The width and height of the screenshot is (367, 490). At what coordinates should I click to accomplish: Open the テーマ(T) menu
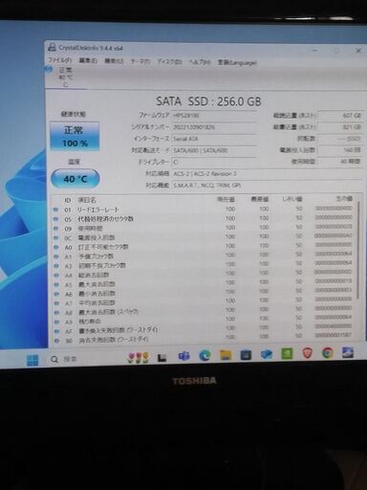point(140,61)
